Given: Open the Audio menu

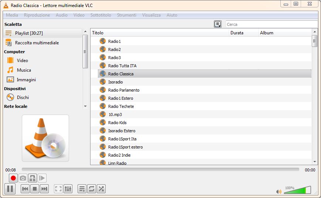Looking at the screenshot, I should (62, 15).
